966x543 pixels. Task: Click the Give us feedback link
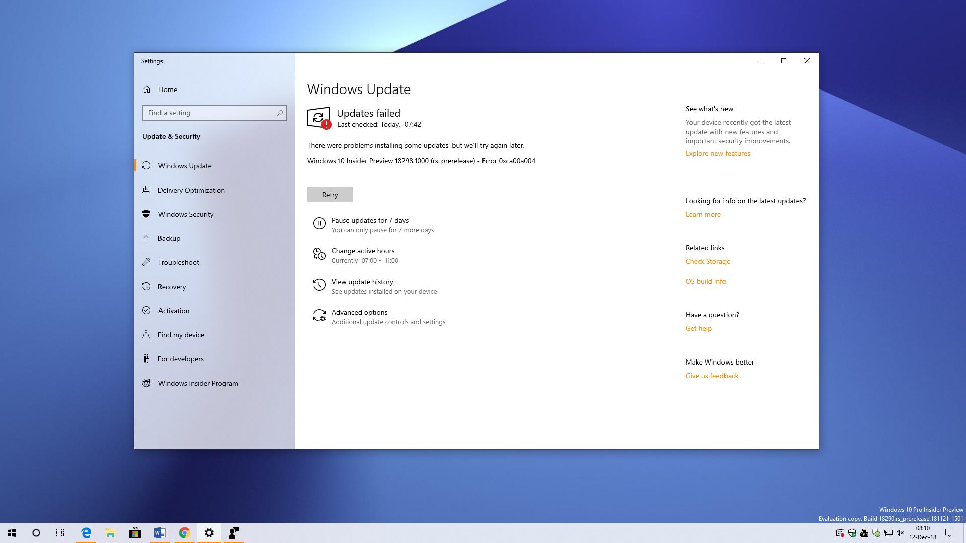click(711, 376)
